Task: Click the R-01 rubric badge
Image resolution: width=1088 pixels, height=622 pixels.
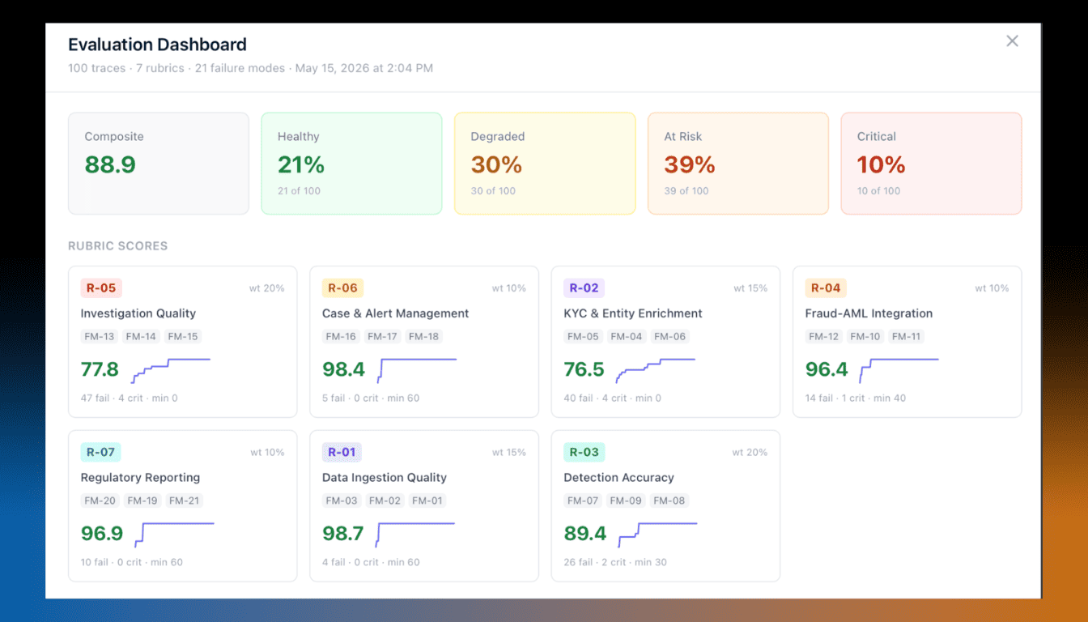Action: point(342,452)
